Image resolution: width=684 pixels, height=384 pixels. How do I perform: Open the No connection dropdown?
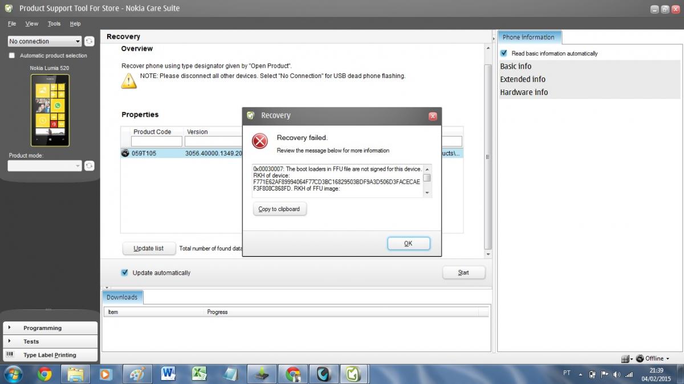point(45,41)
